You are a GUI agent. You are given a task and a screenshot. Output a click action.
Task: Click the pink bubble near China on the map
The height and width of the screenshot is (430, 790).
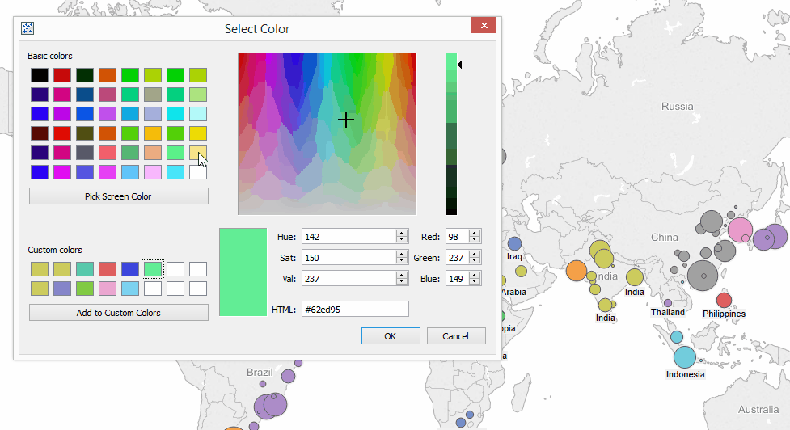[x=740, y=230]
